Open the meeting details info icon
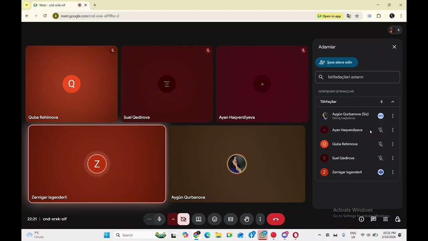The image size is (428, 241). click(361, 219)
